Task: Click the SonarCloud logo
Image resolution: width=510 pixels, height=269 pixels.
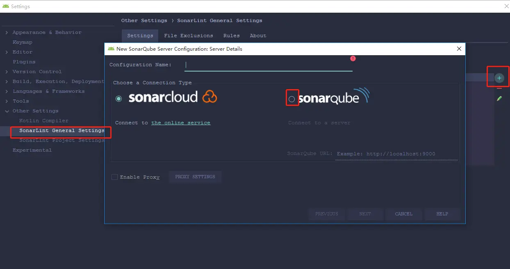Action: point(173,97)
